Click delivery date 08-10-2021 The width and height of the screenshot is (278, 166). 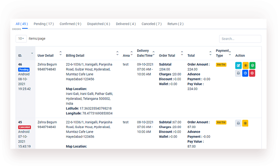coord(145,122)
